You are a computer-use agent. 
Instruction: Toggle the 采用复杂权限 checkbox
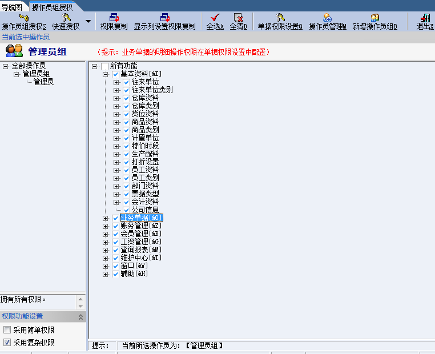(7, 343)
